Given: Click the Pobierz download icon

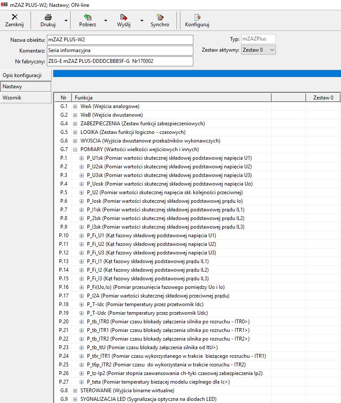Looking at the screenshot, I should (88, 17).
